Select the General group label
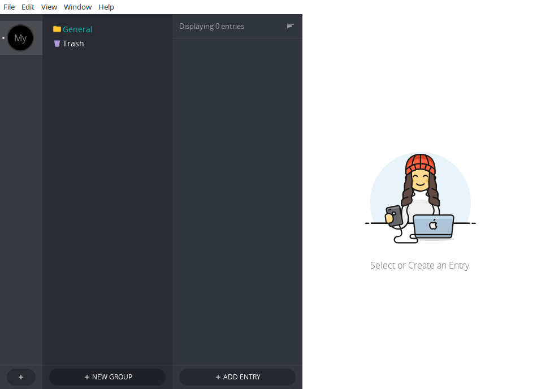The image size is (537, 389). [77, 29]
